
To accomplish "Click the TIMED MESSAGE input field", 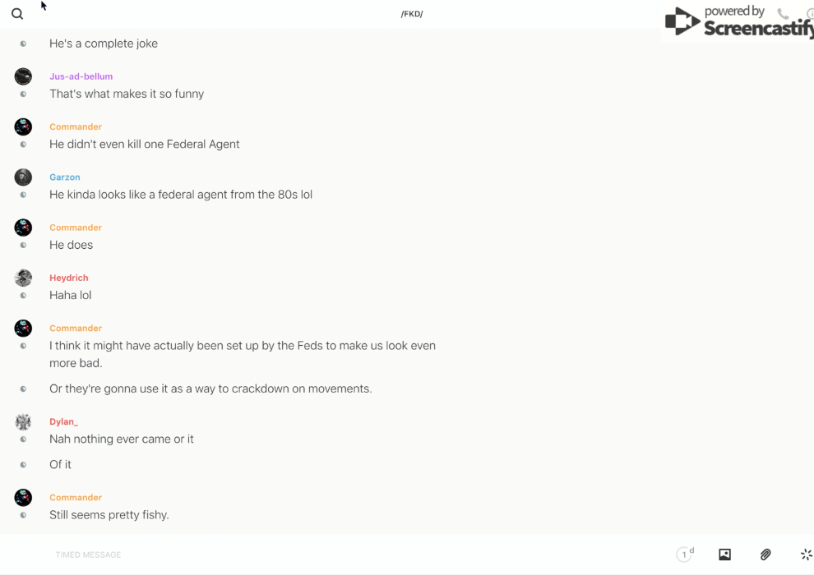I will pos(358,554).
